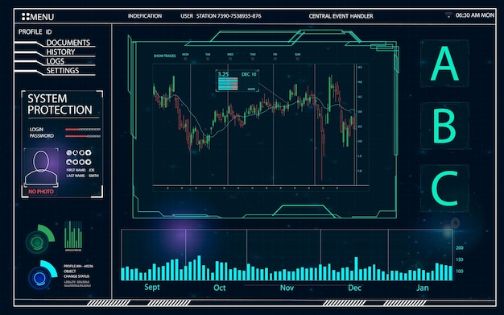Image resolution: width=504 pixels, height=315 pixels.
Task: Open HISTORY in the profile sidebar
Action: pyautogui.click(x=60, y=52)
